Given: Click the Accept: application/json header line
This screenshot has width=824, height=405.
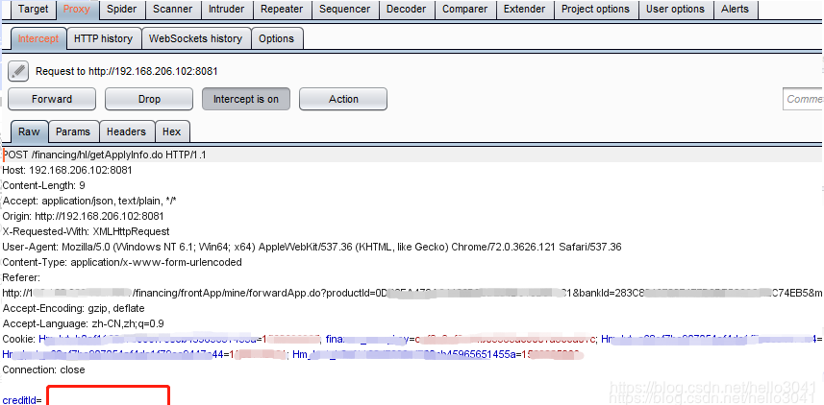Looking at the screenshot, I should coord(89,201).
